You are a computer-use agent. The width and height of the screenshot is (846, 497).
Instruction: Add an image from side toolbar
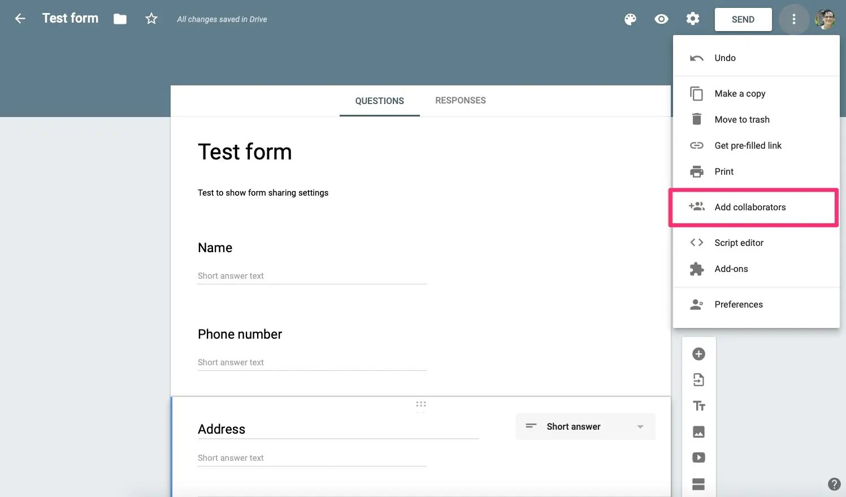pyautogui.click(x=699, y=432)
